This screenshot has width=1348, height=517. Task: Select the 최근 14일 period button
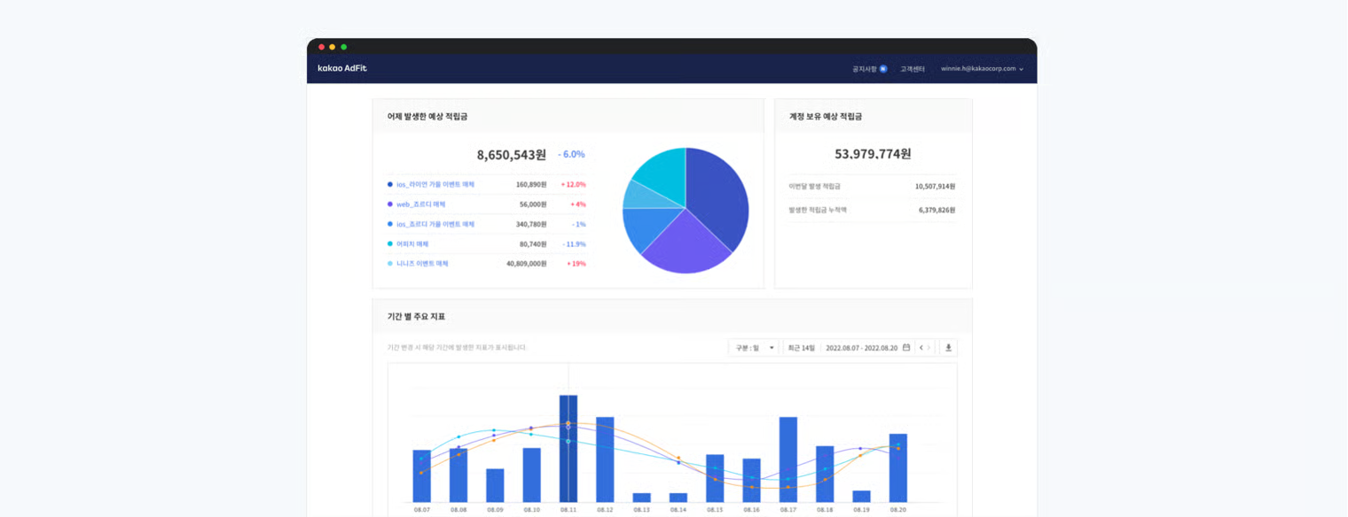[x=801, y=348]
